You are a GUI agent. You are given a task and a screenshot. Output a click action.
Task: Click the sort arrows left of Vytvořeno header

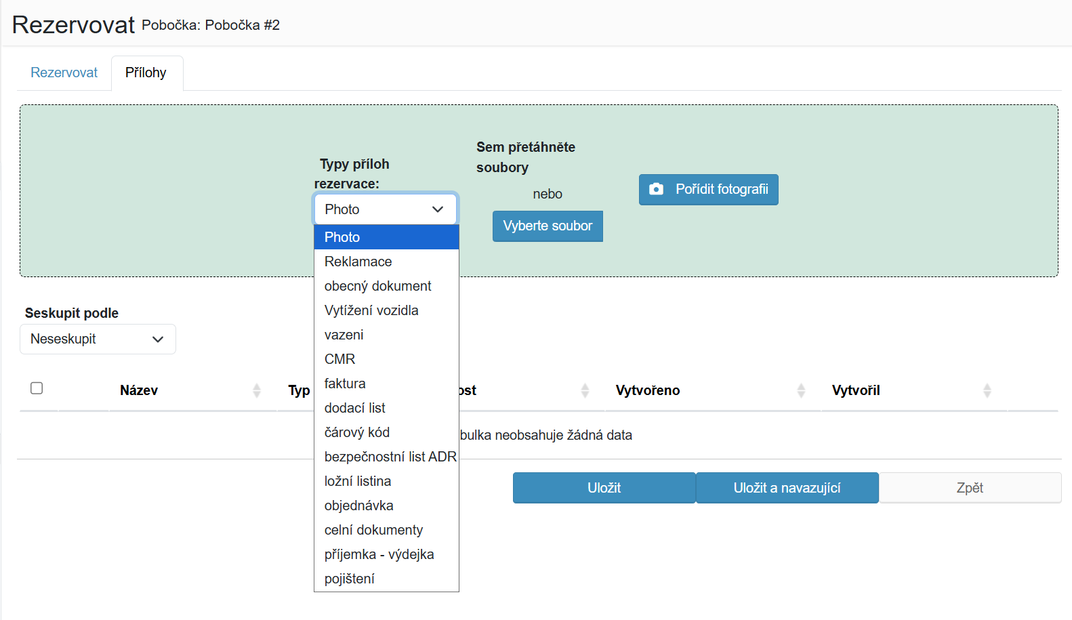[x=585, y=390]
